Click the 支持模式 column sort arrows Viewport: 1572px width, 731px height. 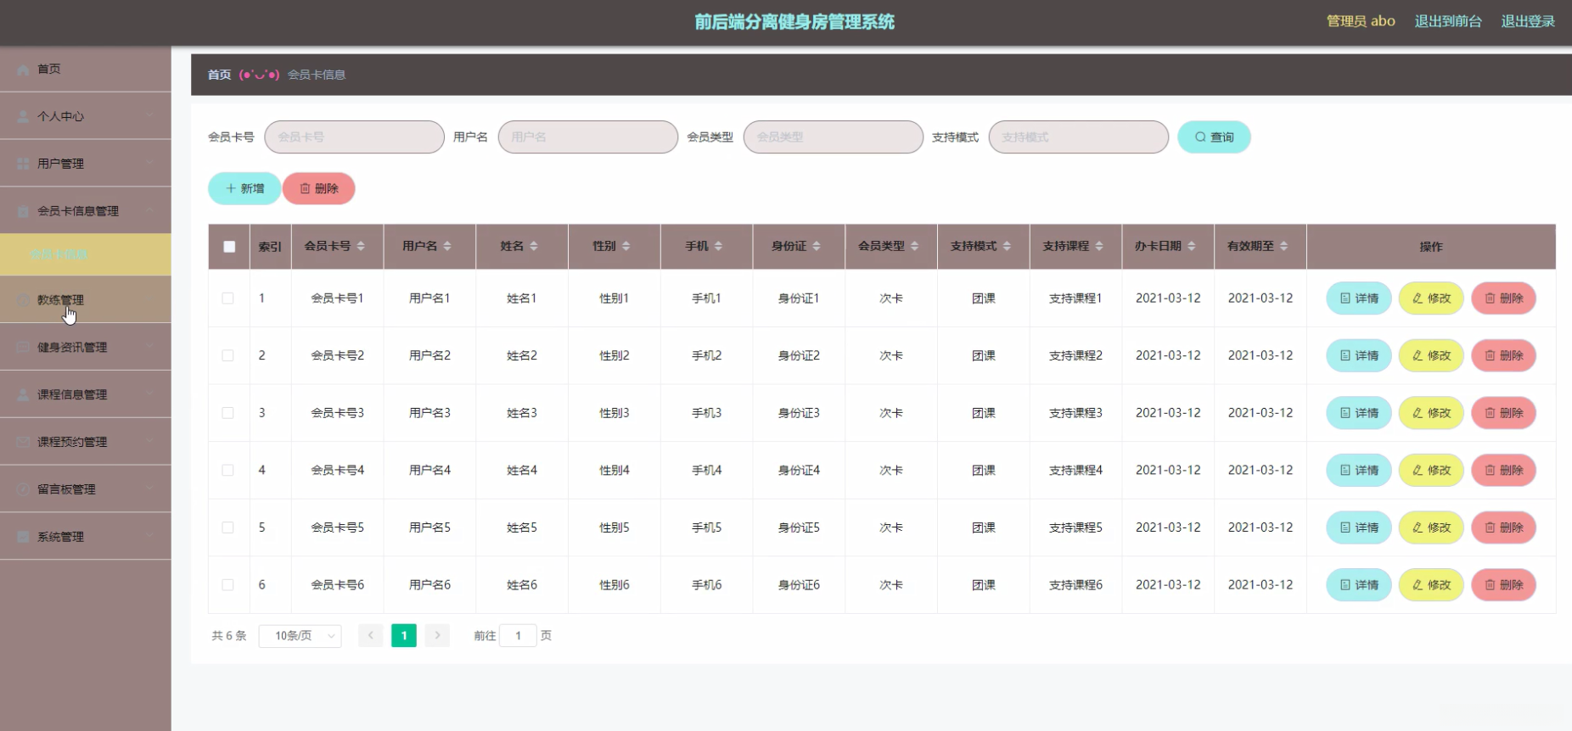pyautogui.click(x=1008, y=246)
